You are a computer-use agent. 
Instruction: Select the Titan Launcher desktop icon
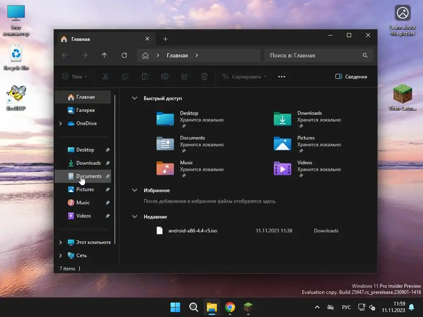402,97
